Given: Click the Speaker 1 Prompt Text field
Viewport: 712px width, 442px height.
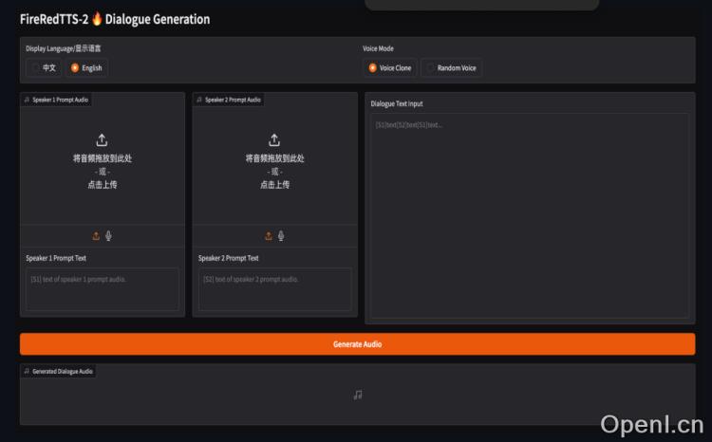Looking at the screenshot, I should (103, 289).
